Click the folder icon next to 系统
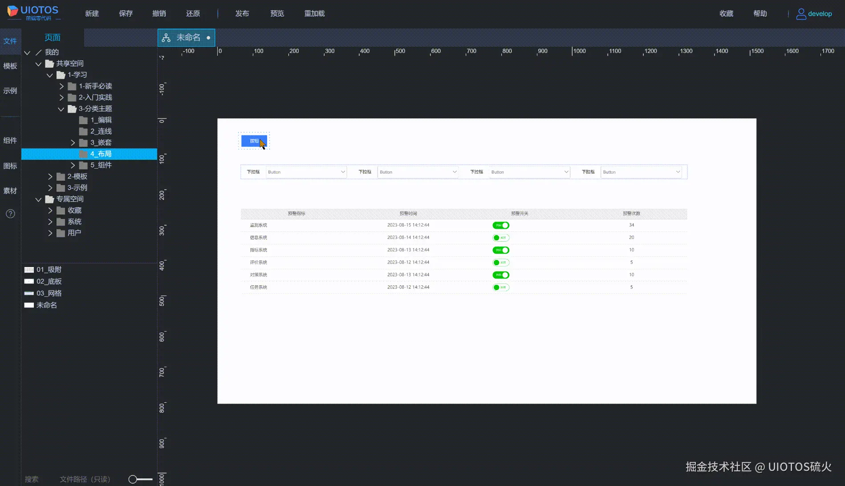The image size is (845, 486). point(61,222)
